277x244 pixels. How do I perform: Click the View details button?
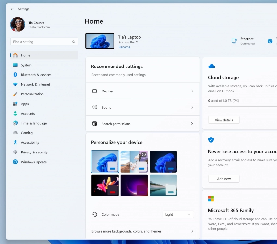coord(224,120)
